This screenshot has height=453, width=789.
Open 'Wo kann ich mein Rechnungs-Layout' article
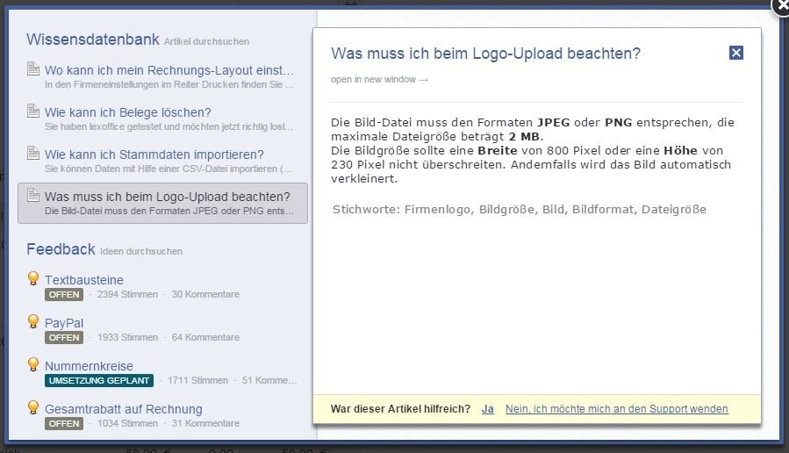point(169,70)
